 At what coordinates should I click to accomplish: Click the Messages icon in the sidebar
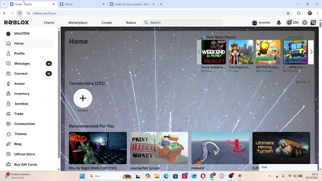point(9,63)
